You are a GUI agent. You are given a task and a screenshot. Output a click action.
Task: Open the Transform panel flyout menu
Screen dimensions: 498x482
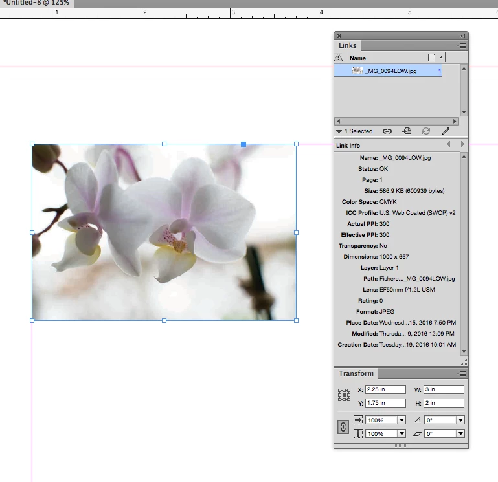click(462, 374)
